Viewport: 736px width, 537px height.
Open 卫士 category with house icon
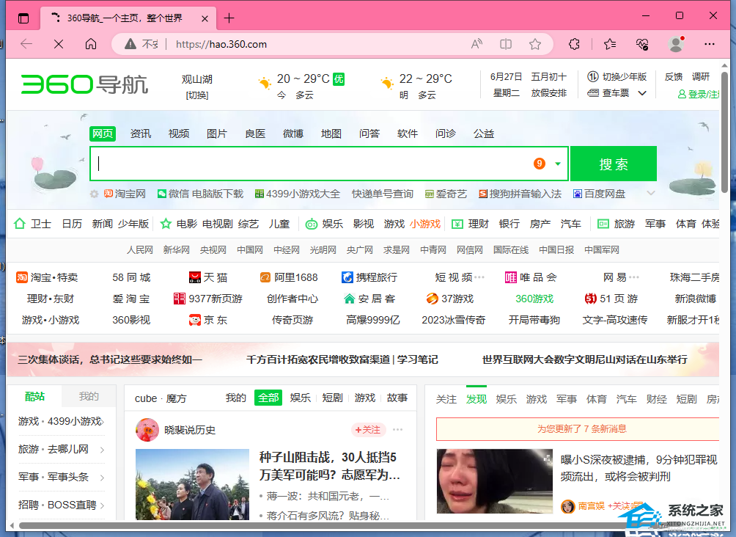tap(32, 224)
